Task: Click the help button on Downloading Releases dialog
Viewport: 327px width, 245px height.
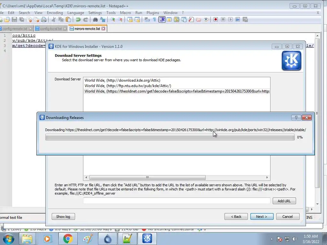Action: click(296, 117)
